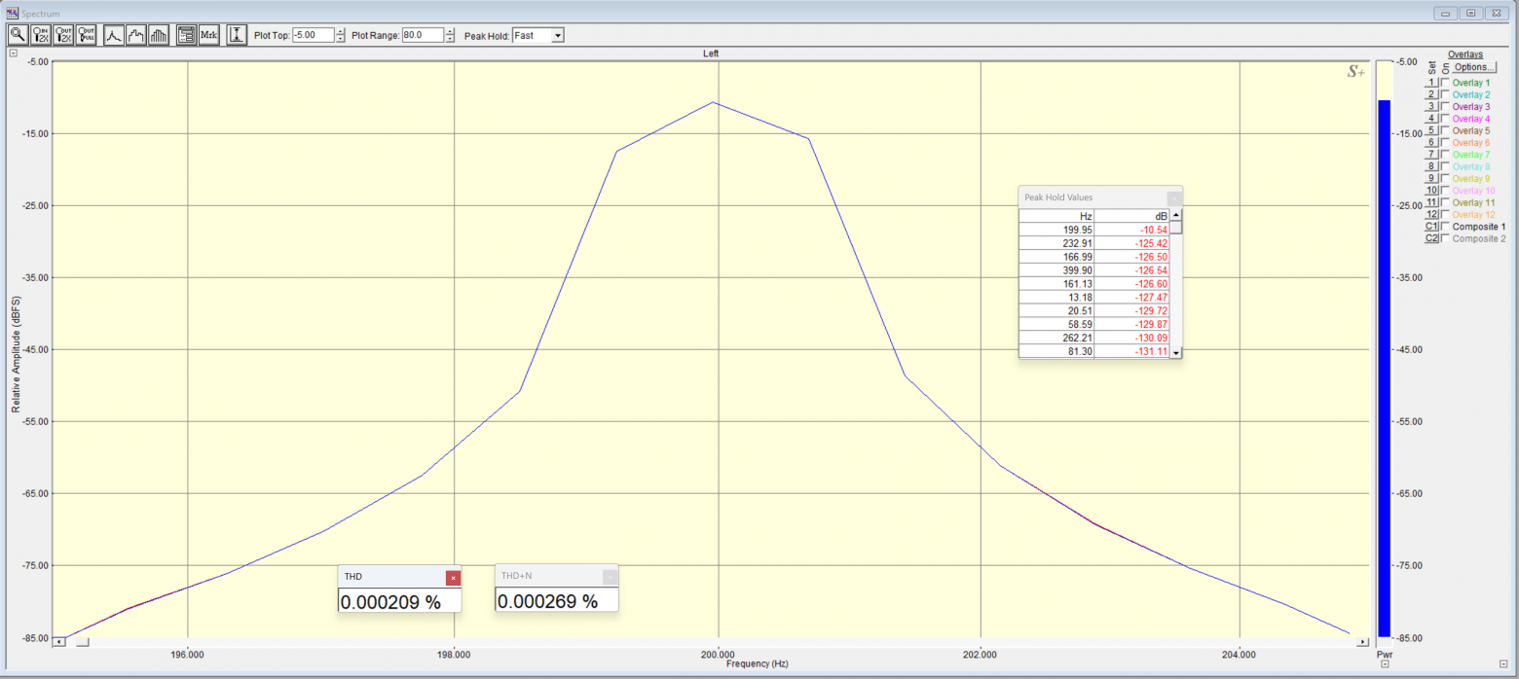Image resolution: width=1519 pixels, height=679 pixels.
Task: Increase Plot Top with the up arrow
Action: point(340,32)
